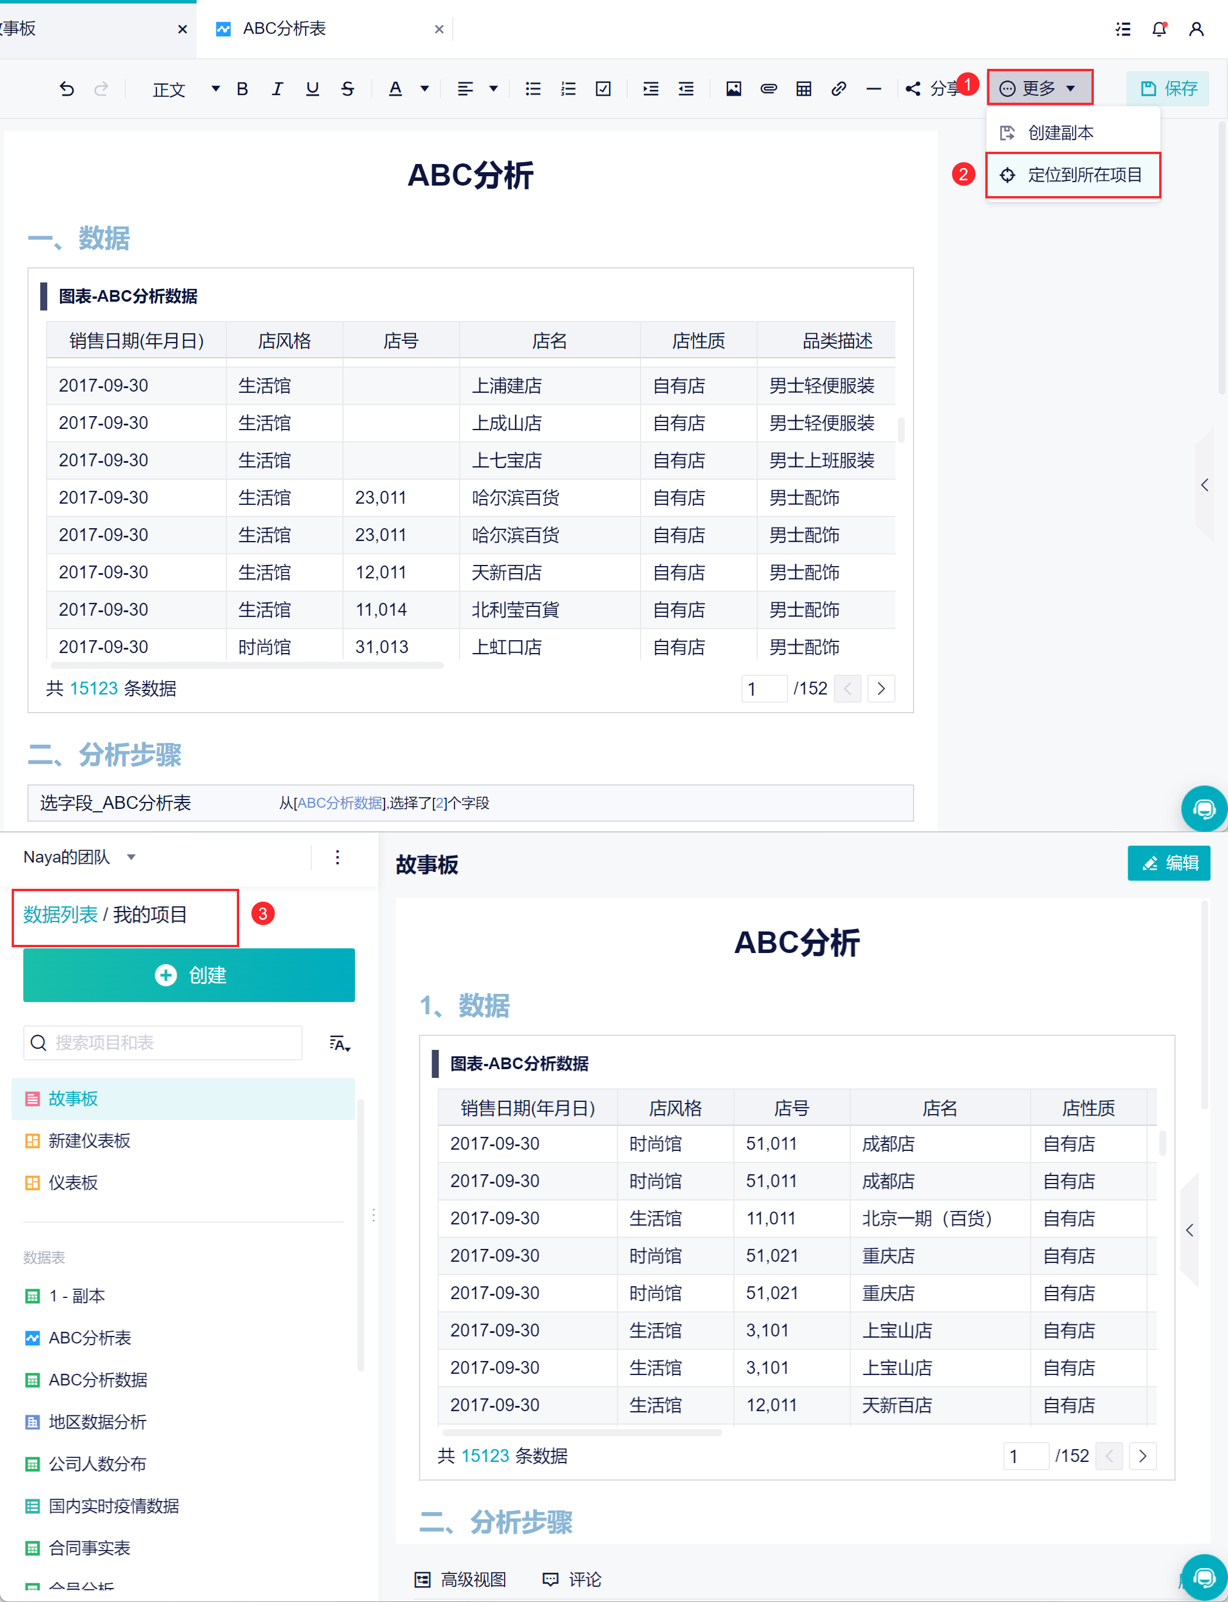Click the 创建 button

pos(188,975)
